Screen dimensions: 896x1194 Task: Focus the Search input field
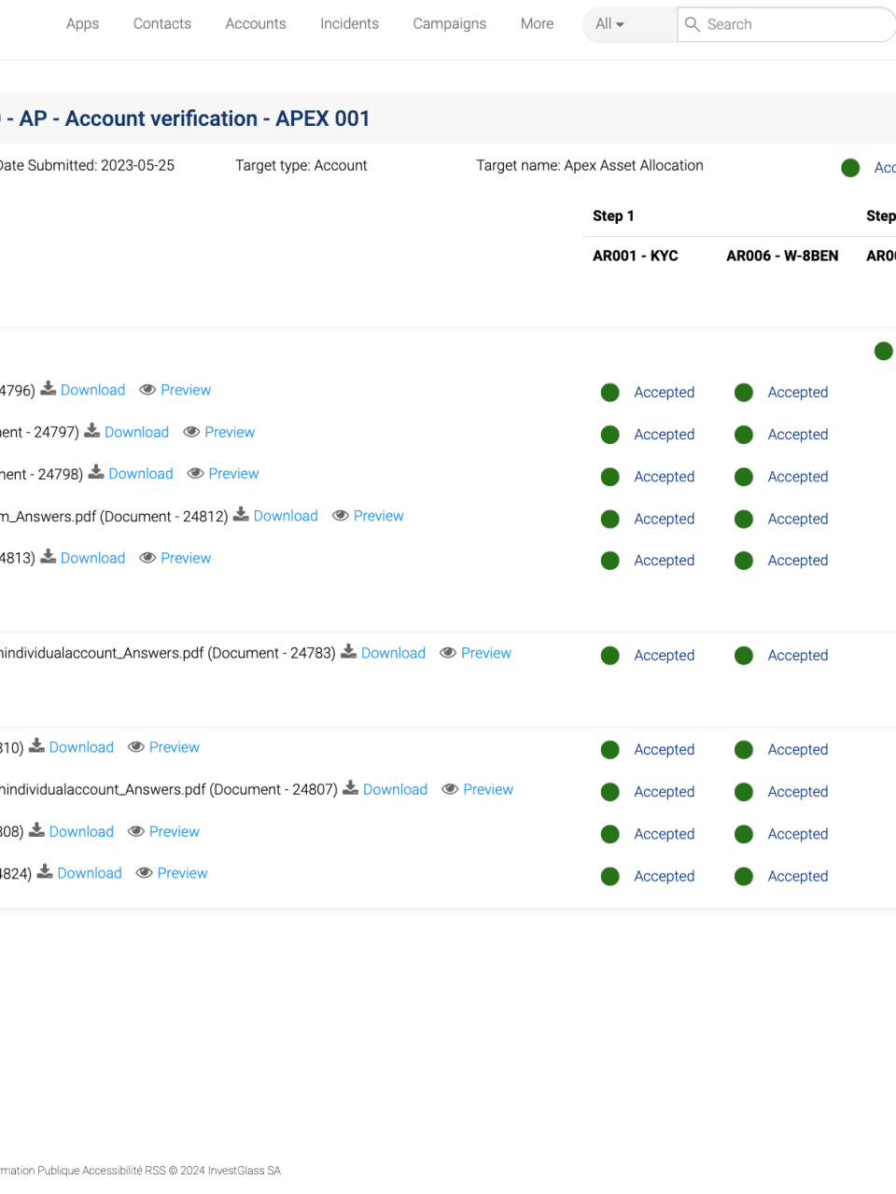click(793, 24)
